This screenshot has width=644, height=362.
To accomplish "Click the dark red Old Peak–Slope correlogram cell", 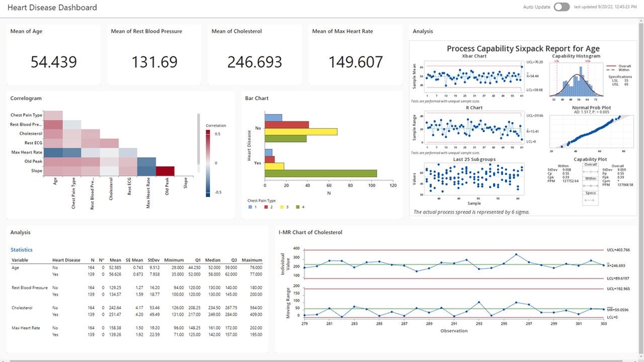I will point(166,171).
